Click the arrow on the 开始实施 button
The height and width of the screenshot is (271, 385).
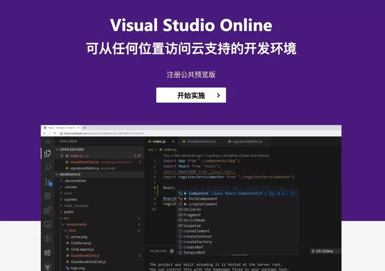(219, 95)
